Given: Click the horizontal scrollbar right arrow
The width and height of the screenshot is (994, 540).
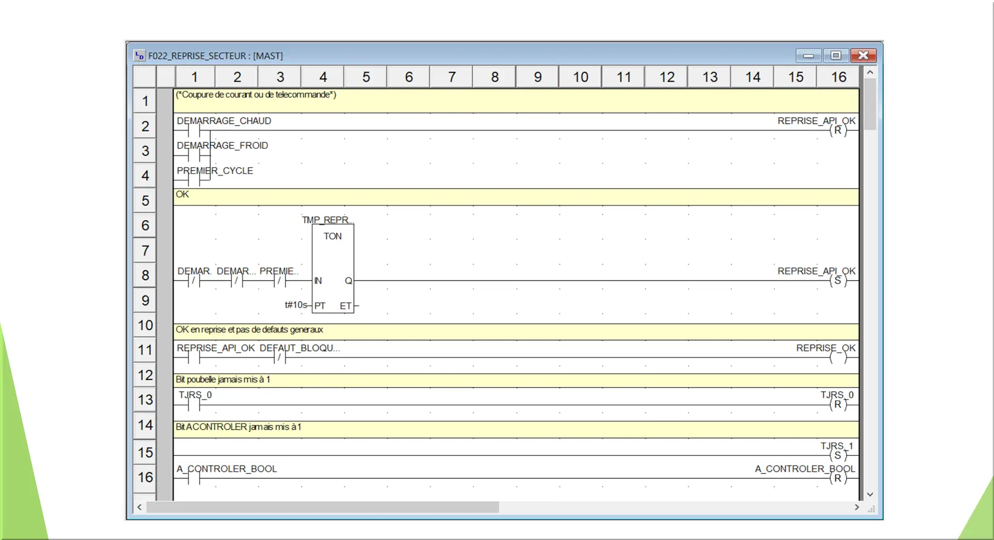Looking at the screenshot, I should tap(857, 507).
